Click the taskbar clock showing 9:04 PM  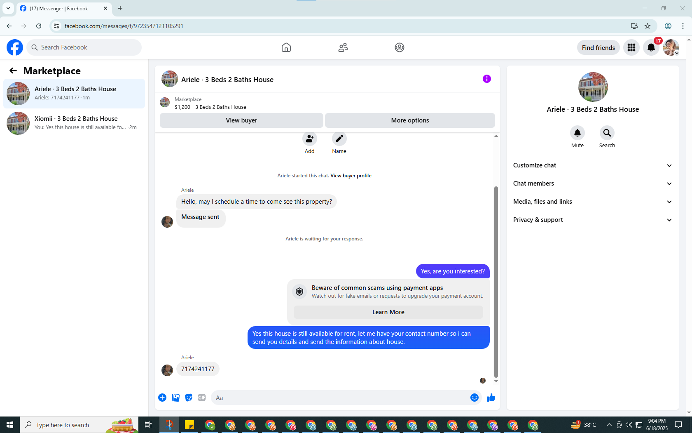tap(657, 425)
